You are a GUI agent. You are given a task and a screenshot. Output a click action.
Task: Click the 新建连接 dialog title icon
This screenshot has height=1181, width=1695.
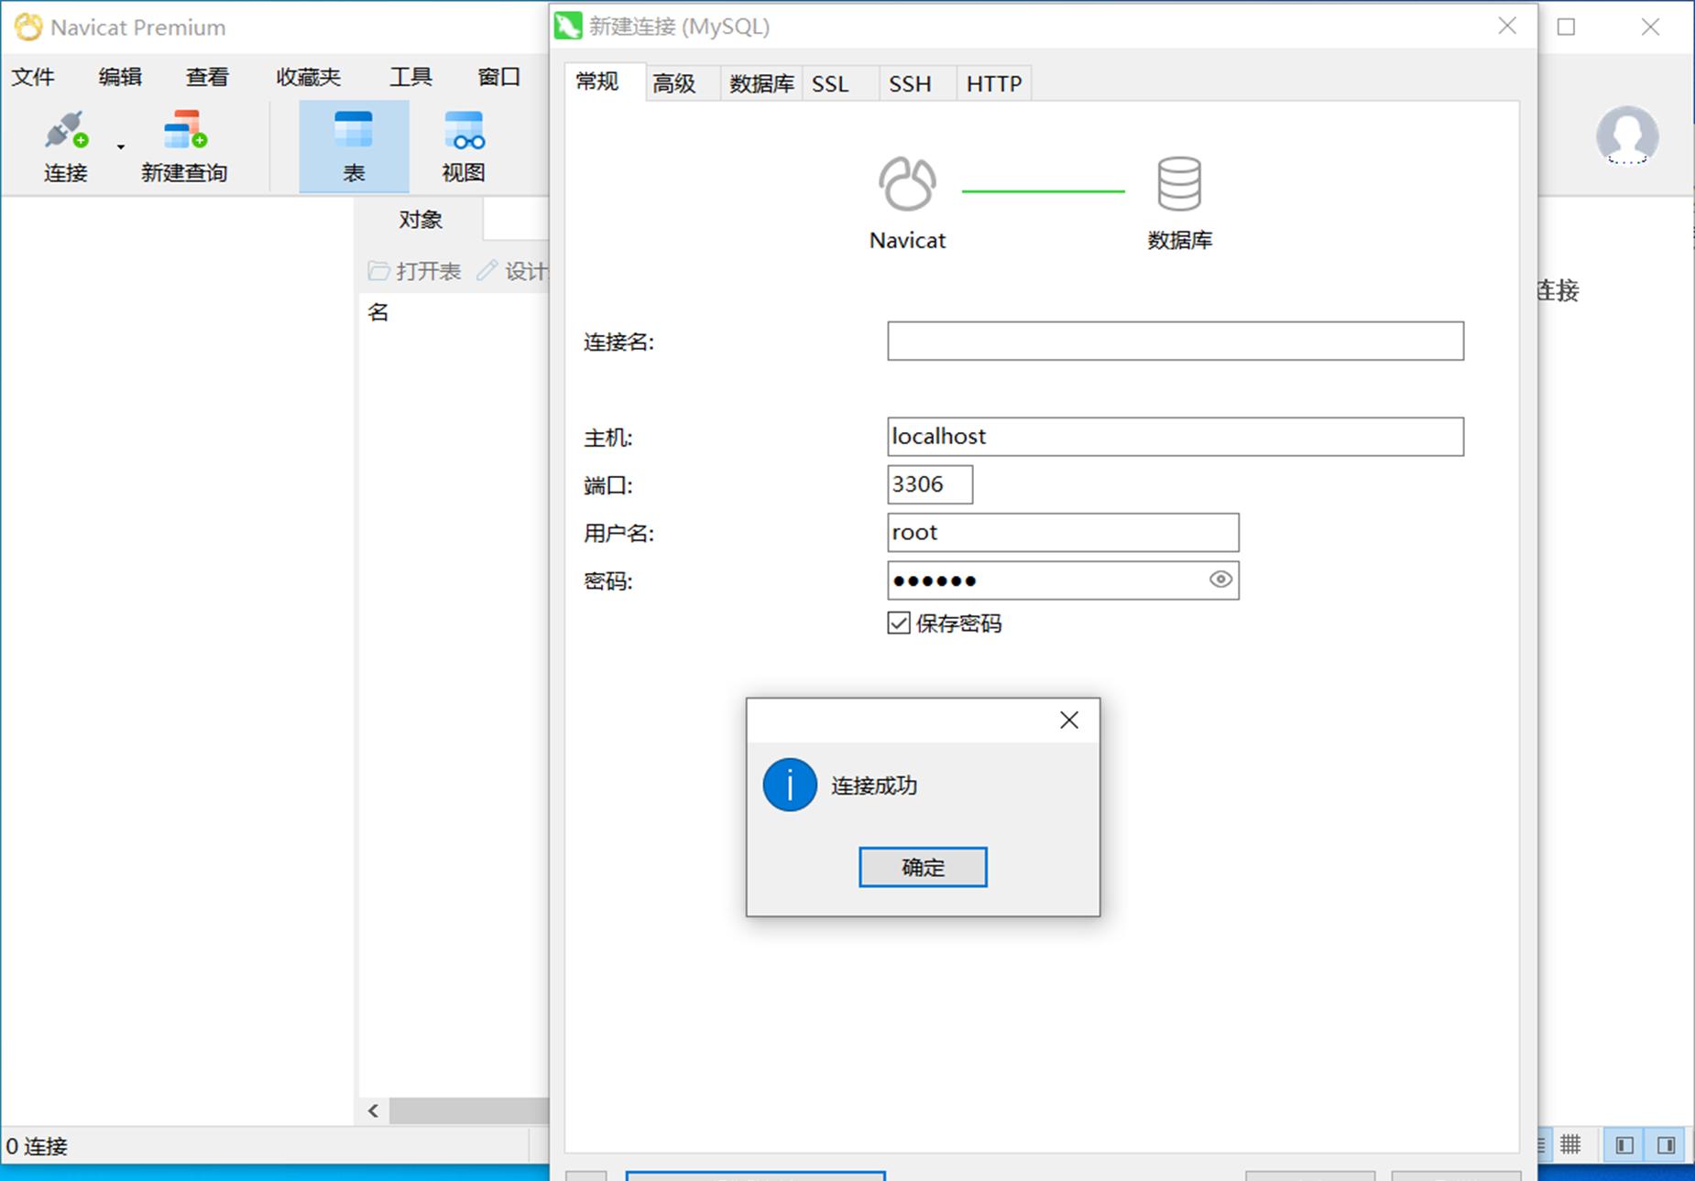[568, 26]
